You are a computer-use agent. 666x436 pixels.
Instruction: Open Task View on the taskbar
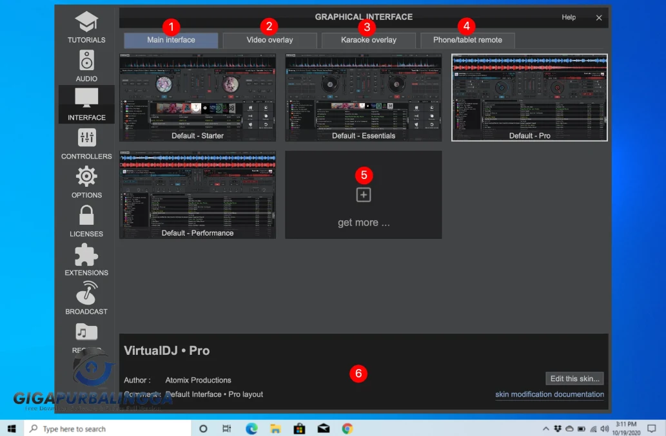click(x=227, y=428)
